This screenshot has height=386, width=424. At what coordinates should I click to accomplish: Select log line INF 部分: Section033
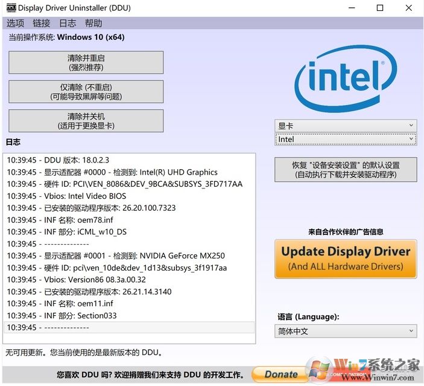click(x=129, y=315)
